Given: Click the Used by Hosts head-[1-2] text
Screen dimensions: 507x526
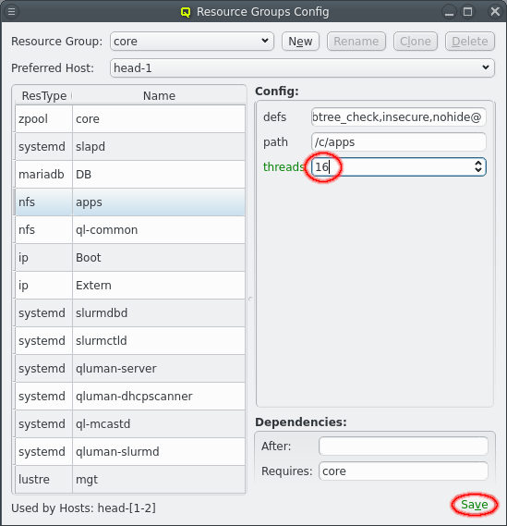Looking at the screenshot, I should coord(83,508).
